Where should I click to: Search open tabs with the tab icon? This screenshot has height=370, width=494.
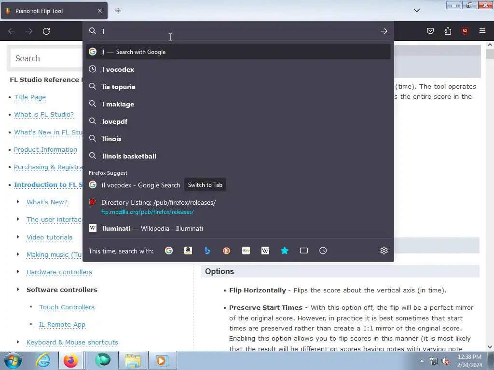tap(304, 251)
